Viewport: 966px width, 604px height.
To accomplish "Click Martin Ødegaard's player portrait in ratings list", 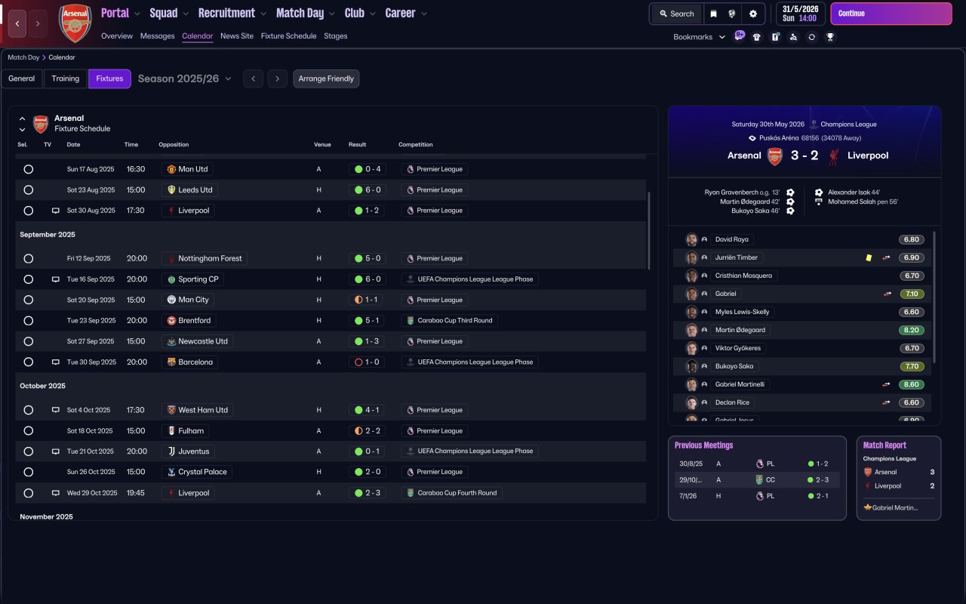I will coord(691,330).
